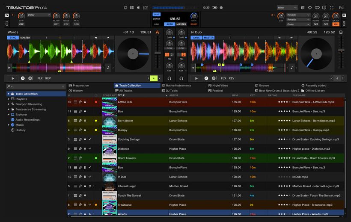Toggle SNAP in master panel
Screen dimensions: 351x222
pyautogui.click(x=157, y=14)
